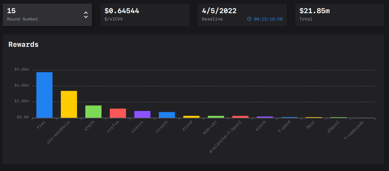The height and width of the screenshot is (171, 389).
Task: Click the countdown timer 00:15:18:50
Action: pos(268,19)
